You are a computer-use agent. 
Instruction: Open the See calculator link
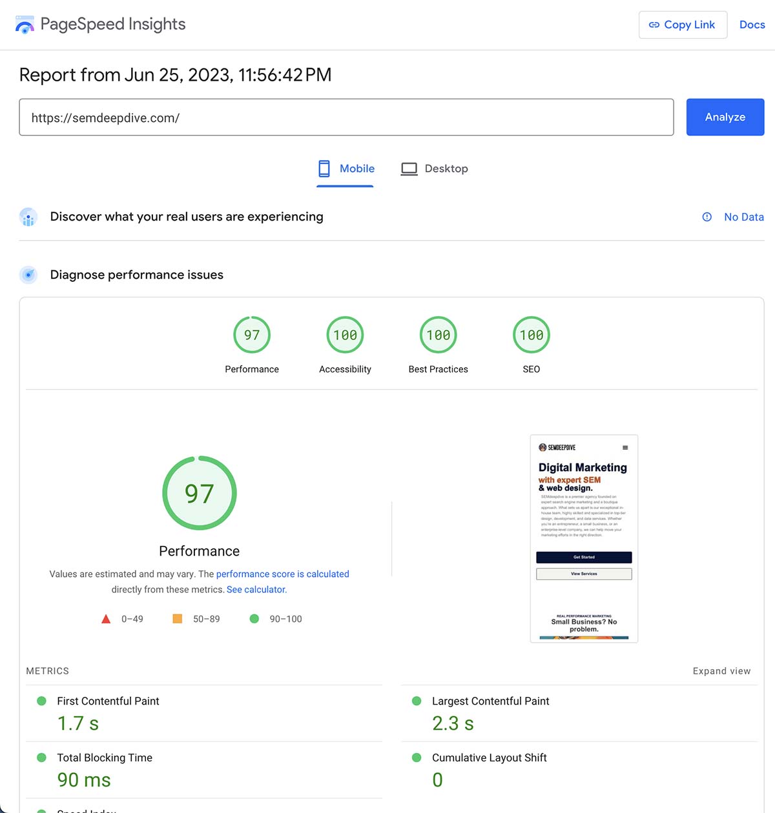[256, 590]
